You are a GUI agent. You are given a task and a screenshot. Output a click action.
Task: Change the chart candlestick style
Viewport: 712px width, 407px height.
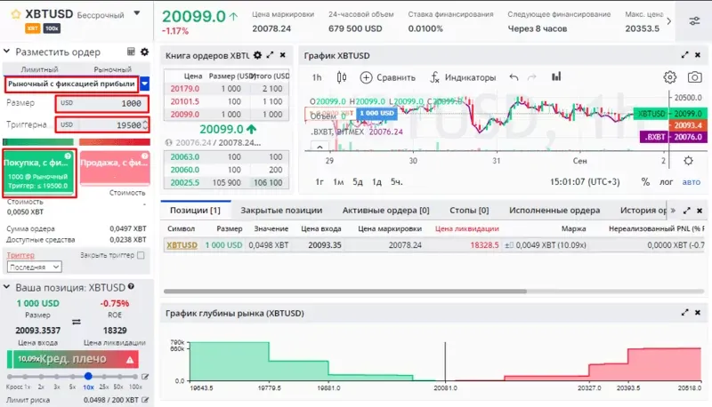(342, 77)
